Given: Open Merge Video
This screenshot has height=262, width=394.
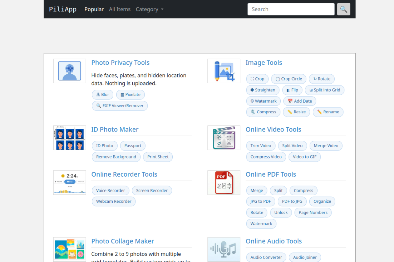Looking at the screenshot, I should pyautogui.click(x=326, y=146).
